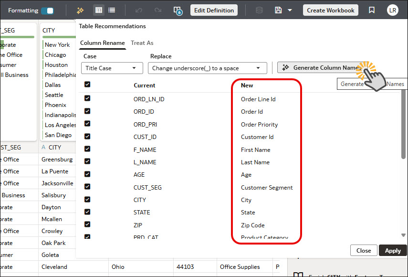The width and height of the screenshot is (408, 277).
Task: Open the steps icon with badge 6
Action: click(178, 10)
